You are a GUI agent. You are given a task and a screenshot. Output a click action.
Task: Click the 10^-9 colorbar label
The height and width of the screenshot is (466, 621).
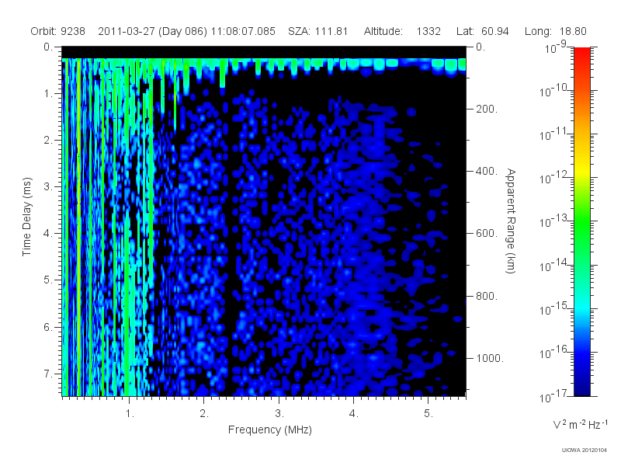[556, 47]
